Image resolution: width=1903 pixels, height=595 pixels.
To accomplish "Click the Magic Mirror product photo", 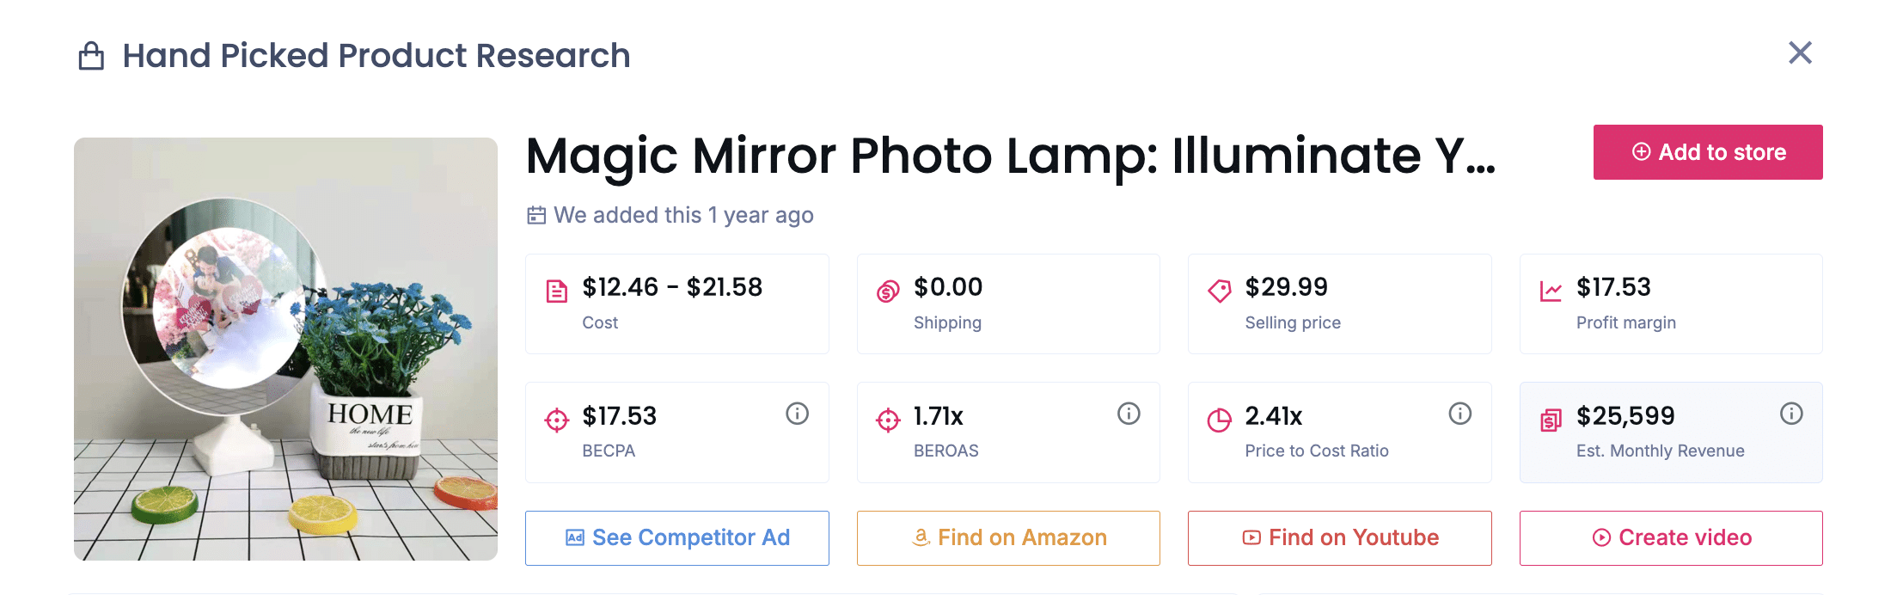I will [x=285, y=346].
